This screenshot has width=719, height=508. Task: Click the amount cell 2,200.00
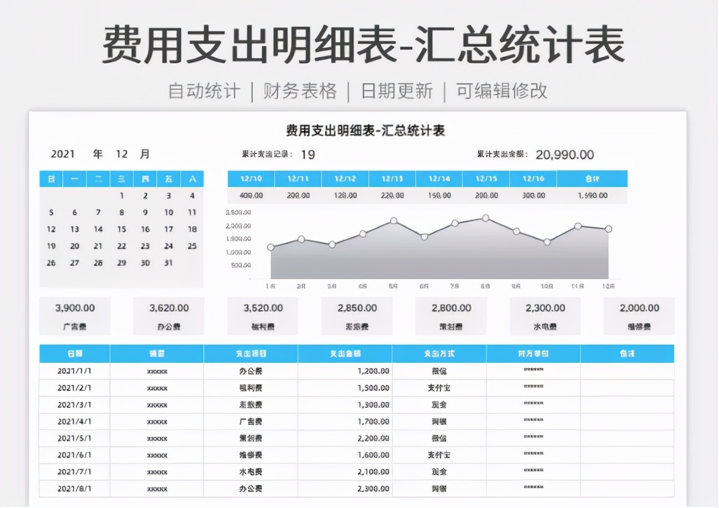345,438
